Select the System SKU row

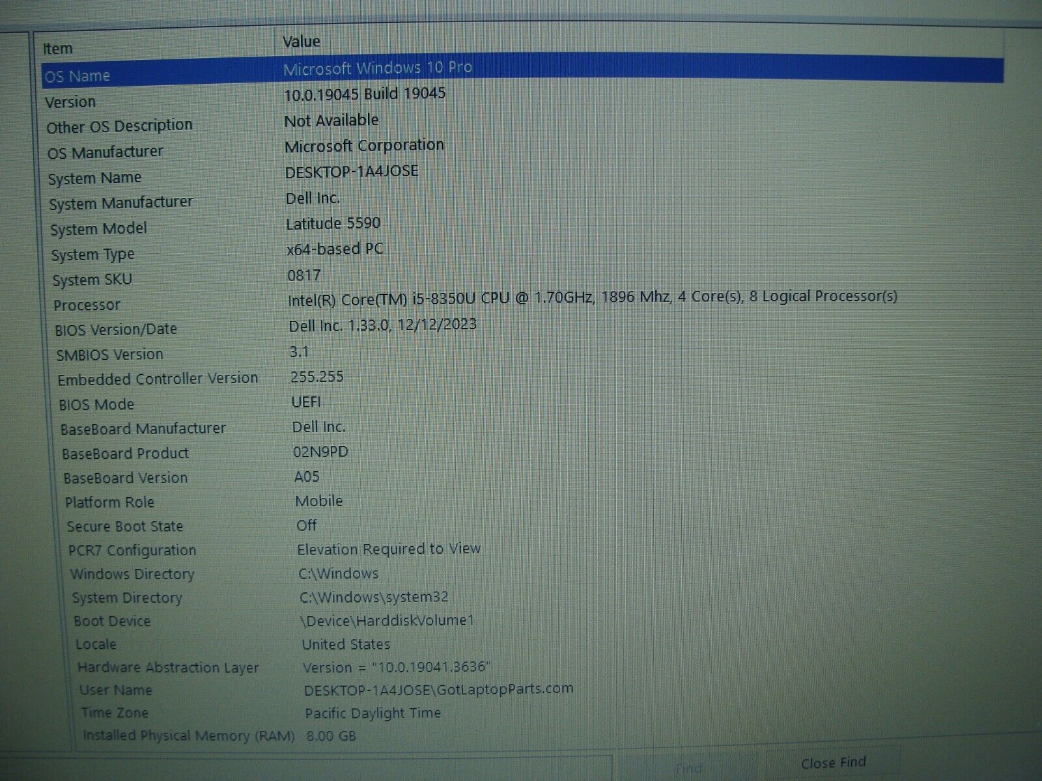(x=92, y=280)
